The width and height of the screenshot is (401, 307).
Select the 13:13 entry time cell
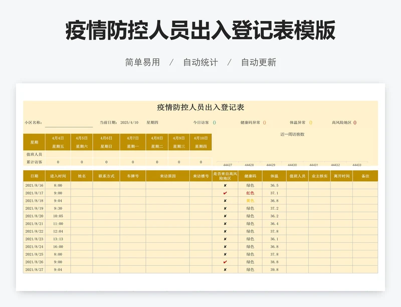58,239
